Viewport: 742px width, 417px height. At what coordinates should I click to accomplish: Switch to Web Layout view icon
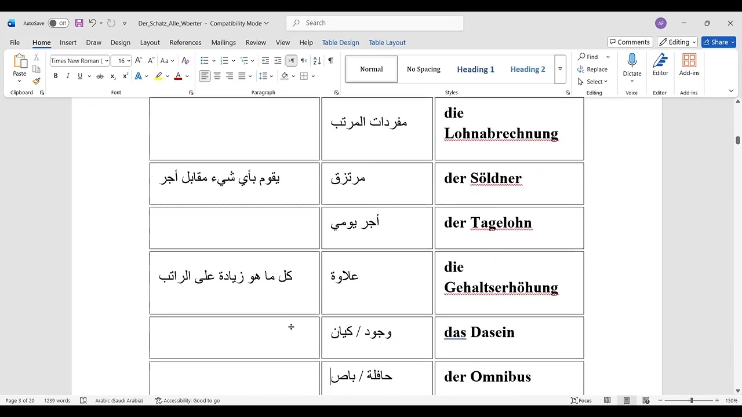[x=646, y=400]
